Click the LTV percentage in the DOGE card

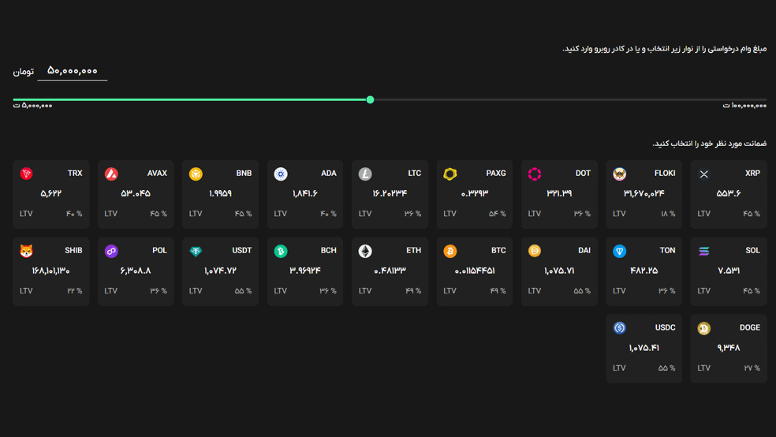[x=752, y=368]
